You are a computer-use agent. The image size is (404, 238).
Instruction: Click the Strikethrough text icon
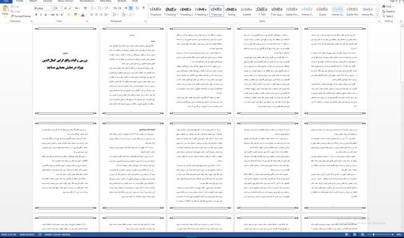(53, 15)
